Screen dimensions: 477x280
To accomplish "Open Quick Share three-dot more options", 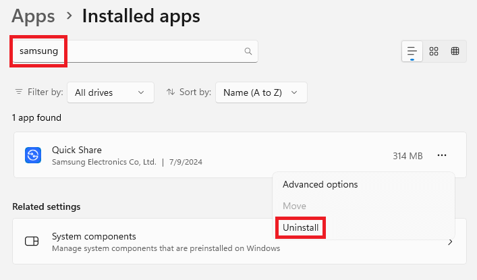I will (x=442, y=156).
